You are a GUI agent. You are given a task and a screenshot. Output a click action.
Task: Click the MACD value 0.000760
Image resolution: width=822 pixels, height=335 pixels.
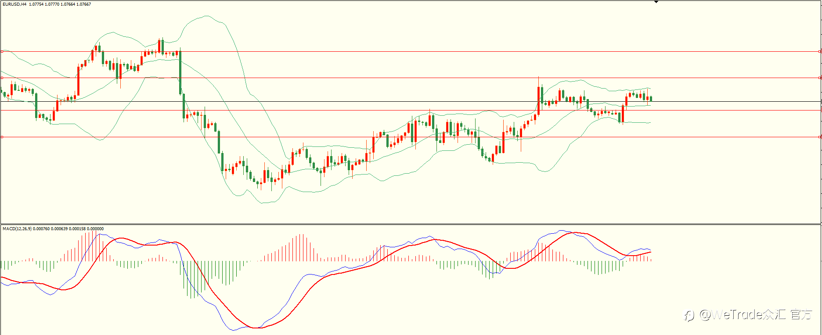41,229
